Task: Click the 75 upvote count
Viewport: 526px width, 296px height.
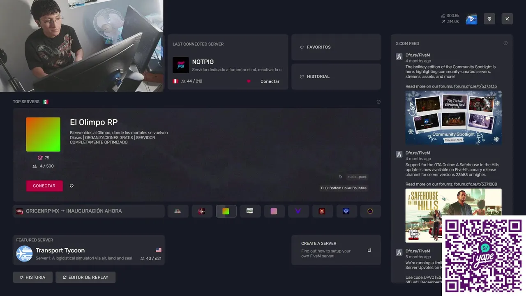Action: pyautogui.click(x=44, y=158)
